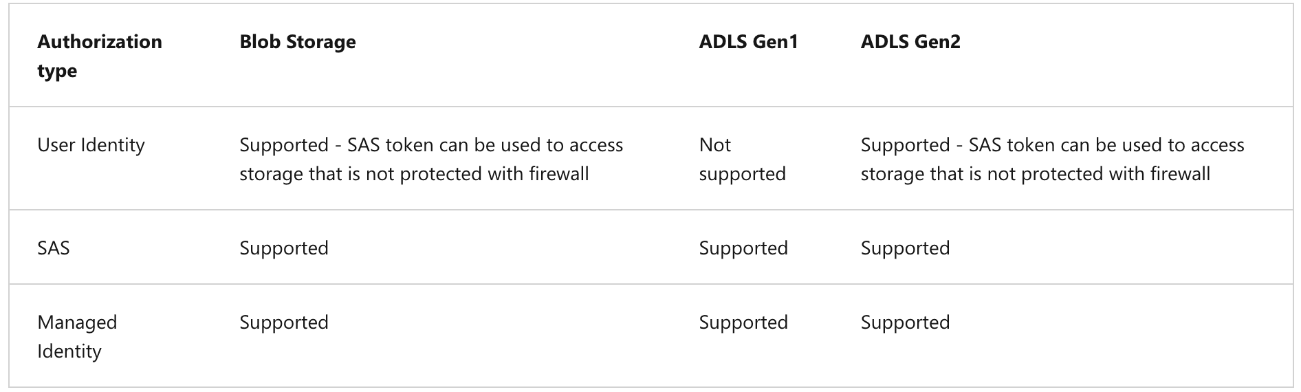Screen dimensions: 1301x392
Task: Select the Blob Storage column header
Action: (x=297, y=42)
